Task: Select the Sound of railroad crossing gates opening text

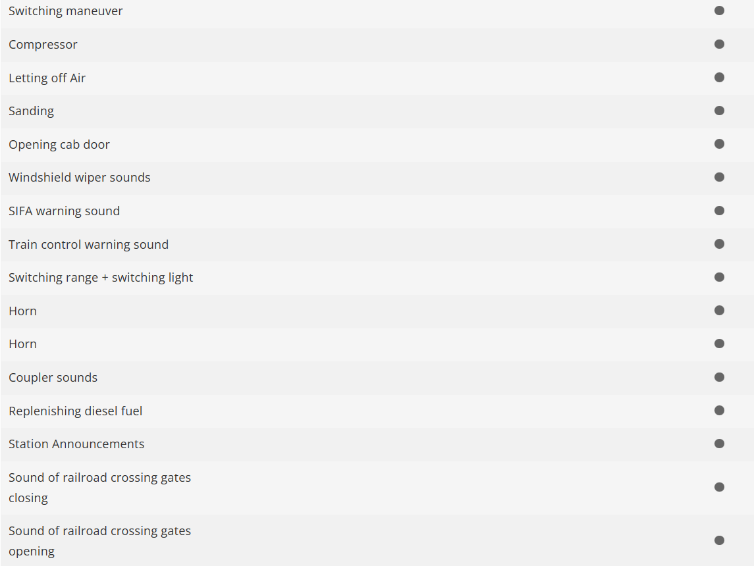Action: pos(99,540)
